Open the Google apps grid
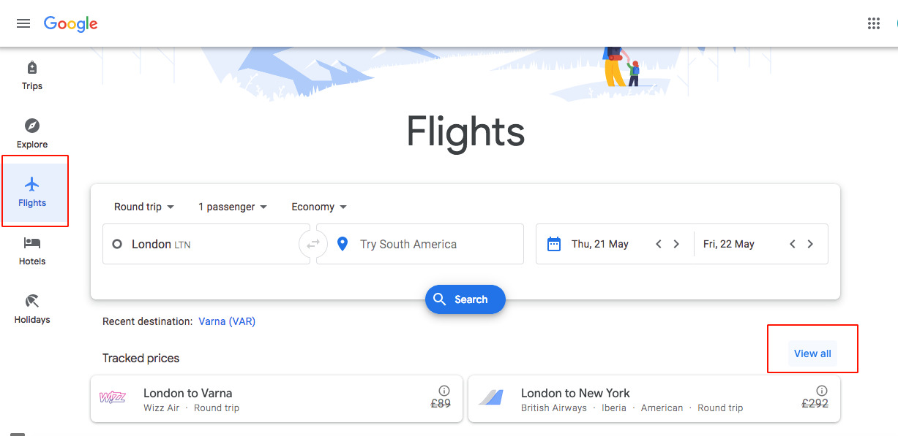 click(x=873, y=23)
